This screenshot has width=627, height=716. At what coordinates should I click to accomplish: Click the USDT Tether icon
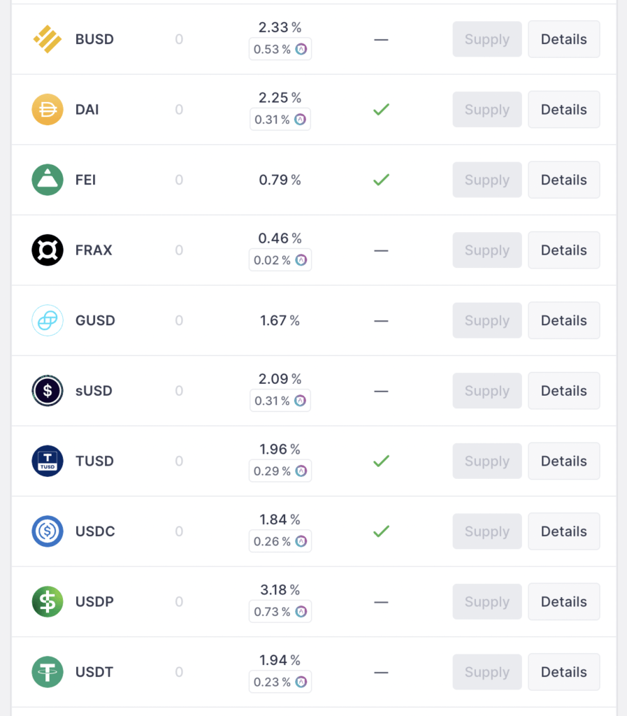pos(48,672)
